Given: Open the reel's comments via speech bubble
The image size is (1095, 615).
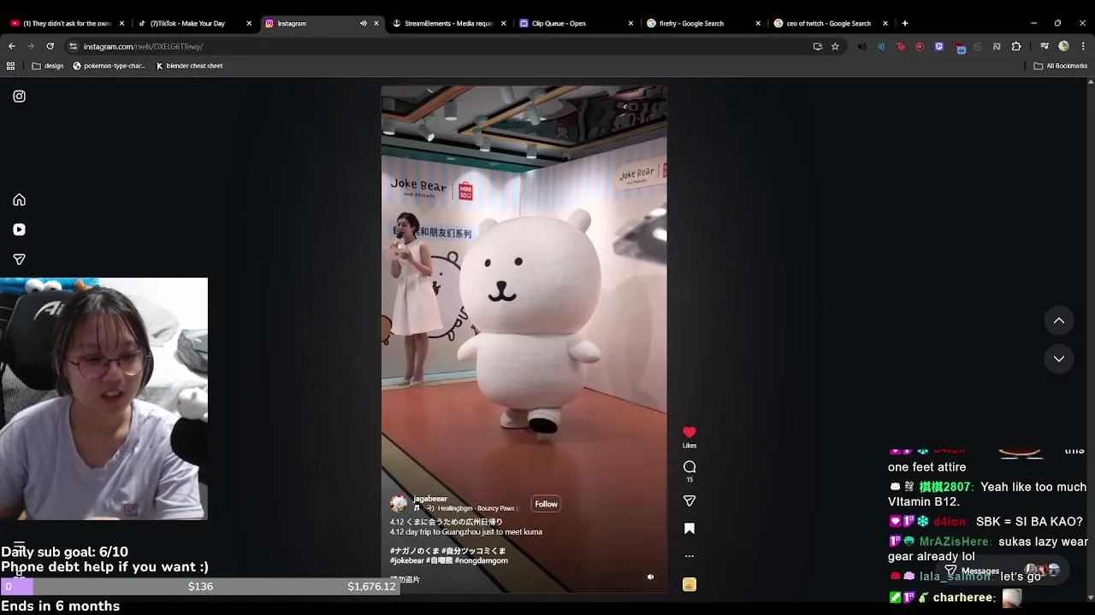Looking at the screenshot, I should pyautogui.click(x=690, y=466).
